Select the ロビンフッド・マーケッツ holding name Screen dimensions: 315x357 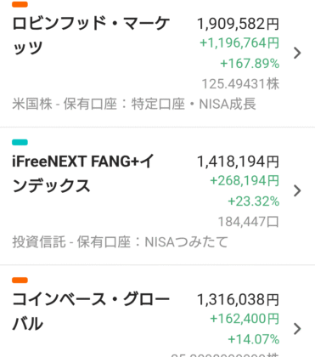pos(91,36)
